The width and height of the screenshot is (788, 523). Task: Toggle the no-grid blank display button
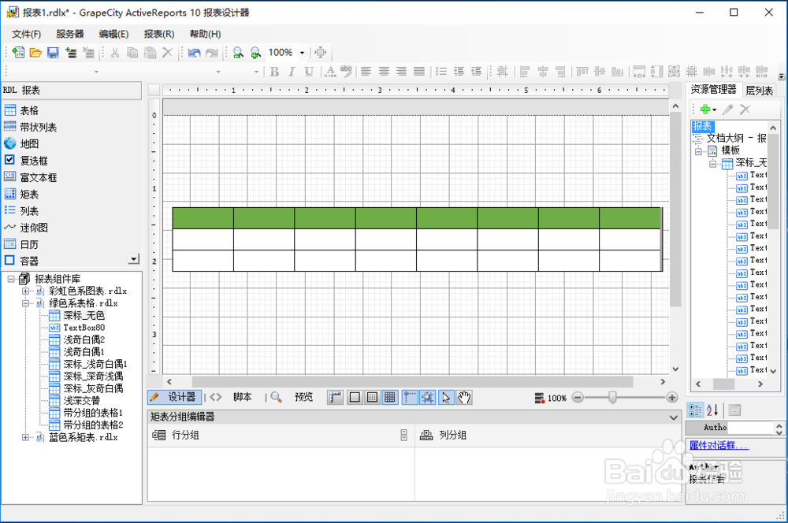pyautogui.click(x=355, y=398)
